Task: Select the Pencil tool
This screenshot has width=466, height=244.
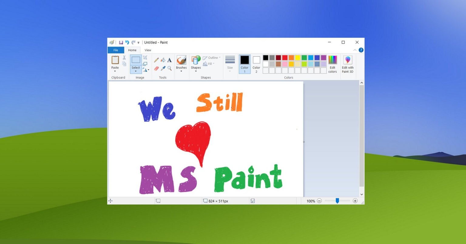Action: point(157,60)
